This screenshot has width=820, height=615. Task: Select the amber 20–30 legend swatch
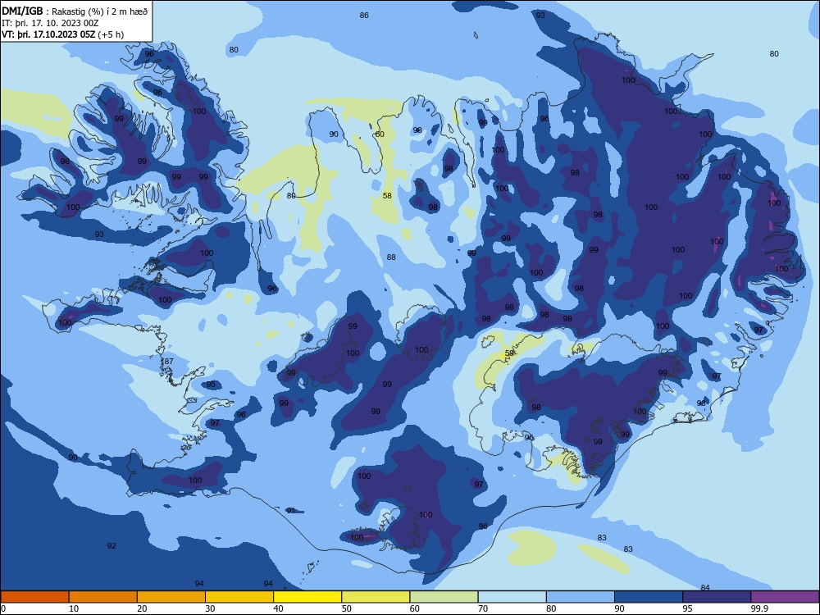(x=171, y=597)
